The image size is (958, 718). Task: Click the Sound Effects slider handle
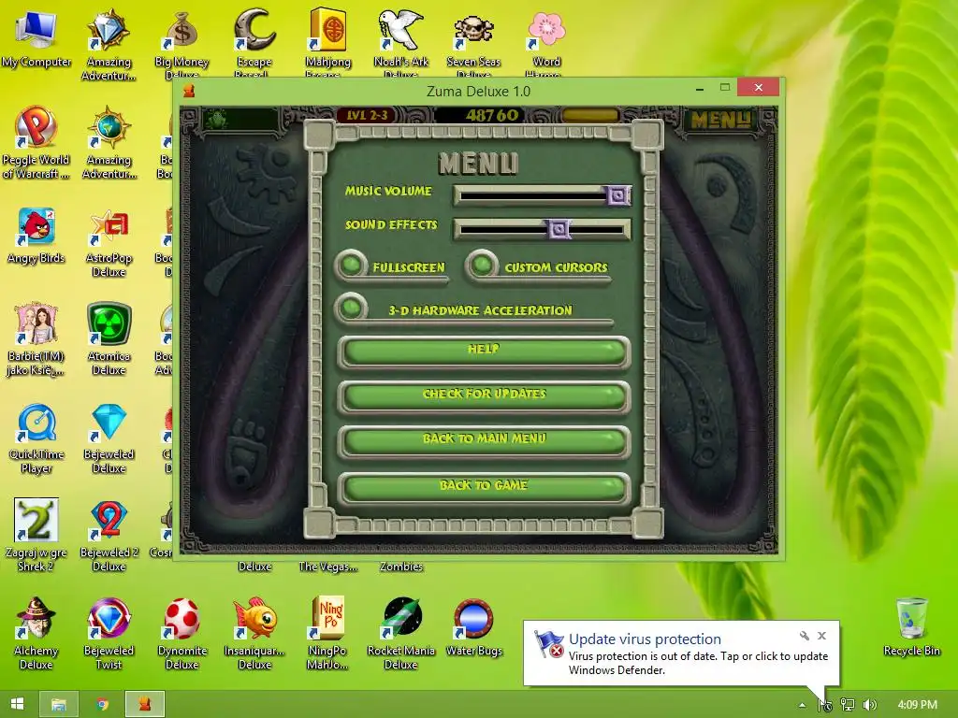[558, 229]
